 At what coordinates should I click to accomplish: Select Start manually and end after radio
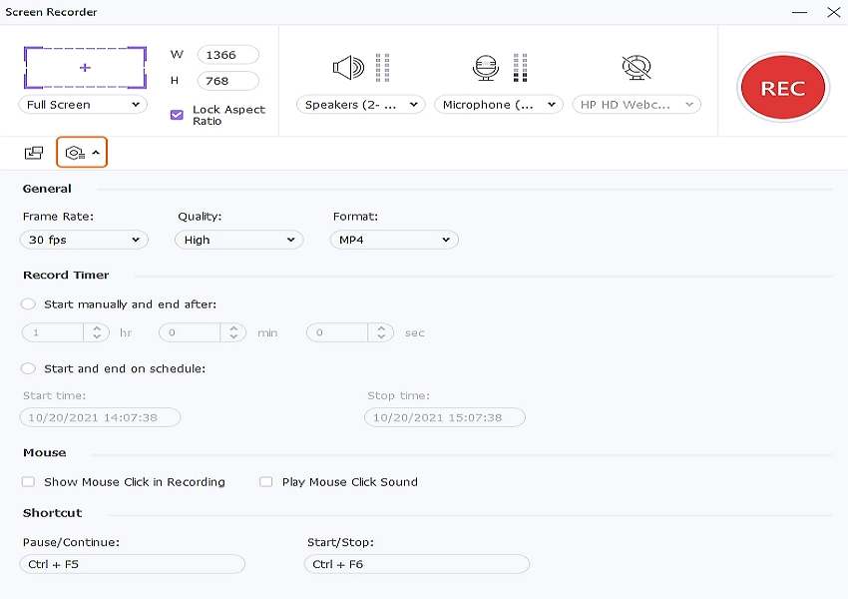[28, 304]
